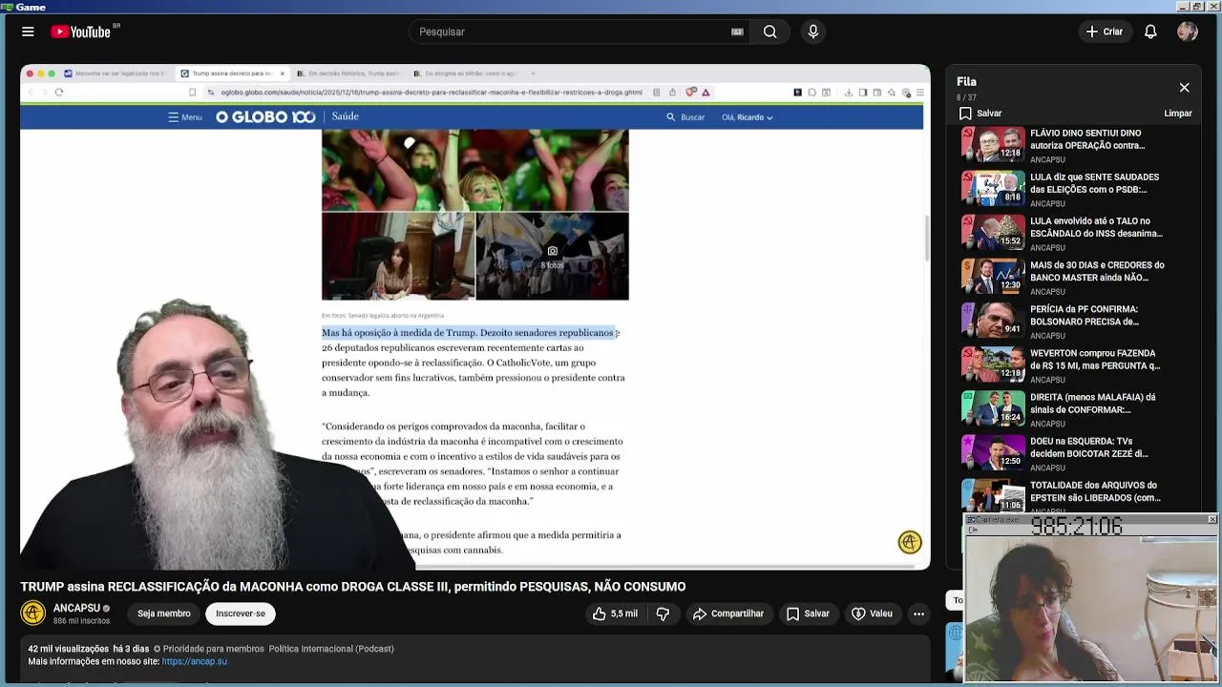Image resolution: width=1222 pixels, height=687 pixels.
Task: Close the Trump assina decreto tab
Action: [x=283, y=73]
